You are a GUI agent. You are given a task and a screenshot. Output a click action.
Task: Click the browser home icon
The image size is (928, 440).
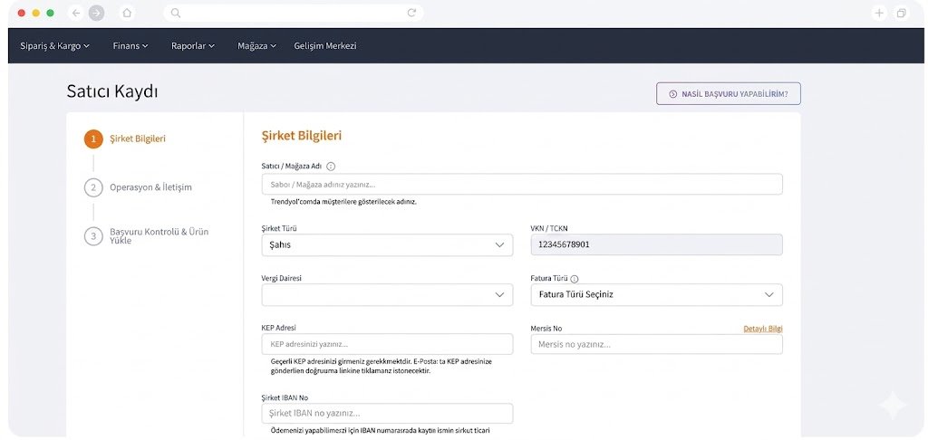click(127, 13)
